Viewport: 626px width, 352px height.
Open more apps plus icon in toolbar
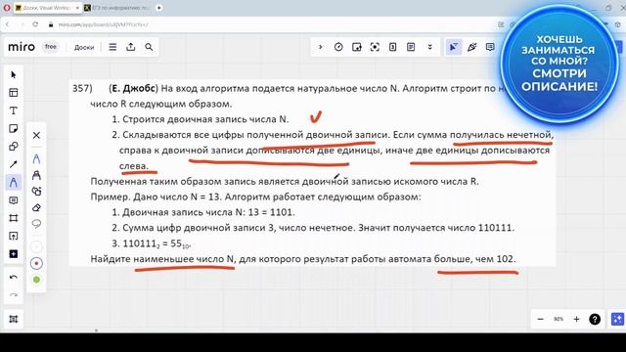pyautogui.click(x=13, y=254)
